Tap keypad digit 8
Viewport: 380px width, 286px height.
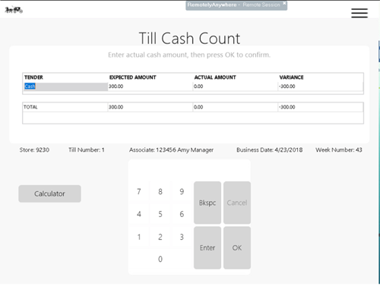(160, 191)
